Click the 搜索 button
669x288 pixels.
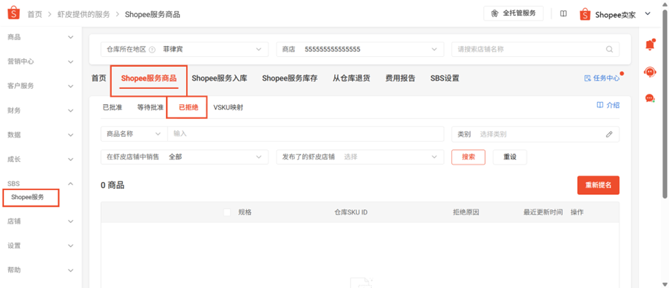[469, 157]
